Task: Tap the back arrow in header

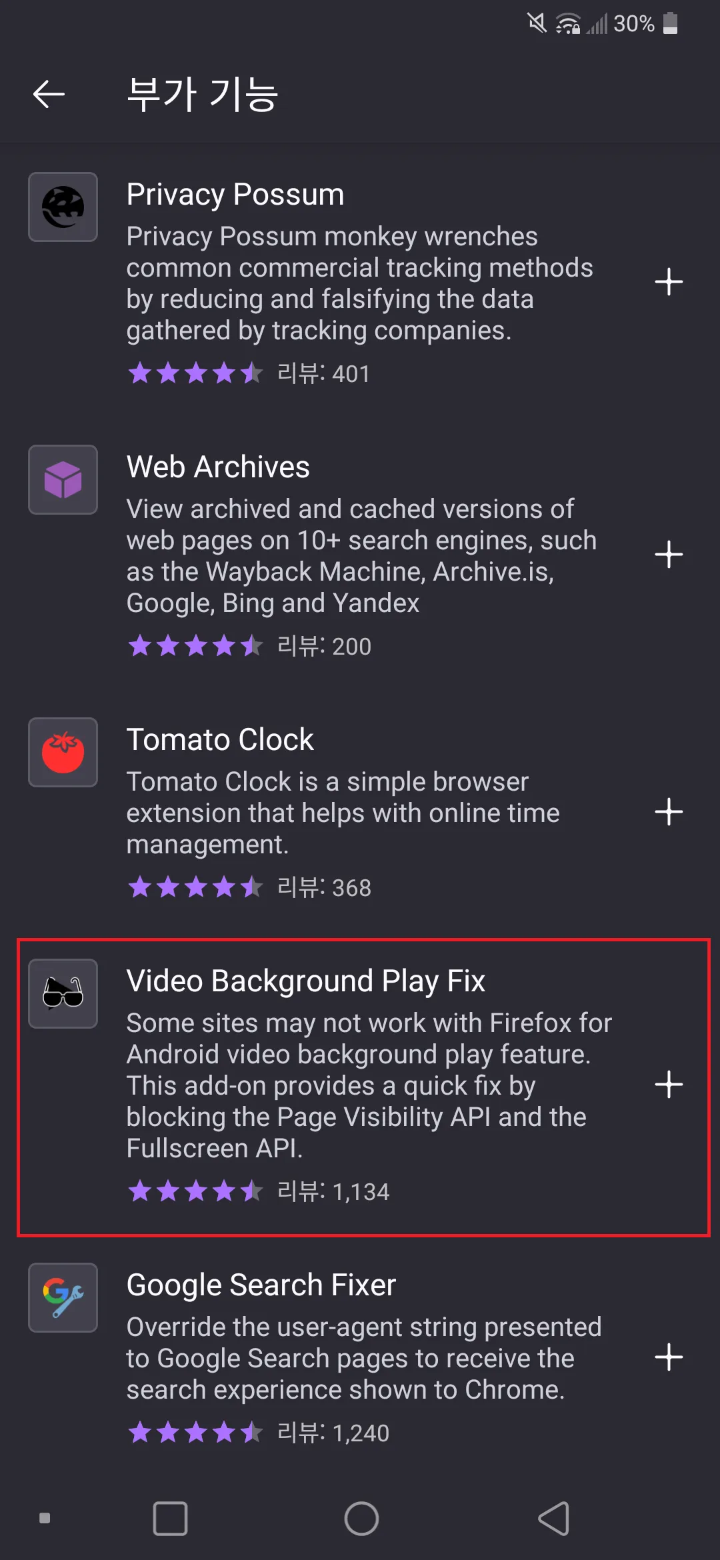Action: pos(49,93)
